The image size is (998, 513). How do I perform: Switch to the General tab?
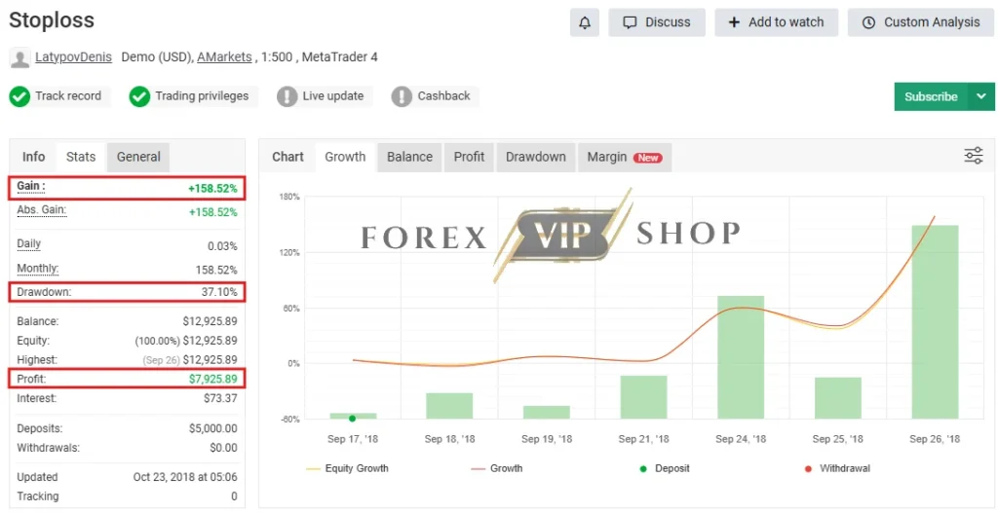pos(138,157)
